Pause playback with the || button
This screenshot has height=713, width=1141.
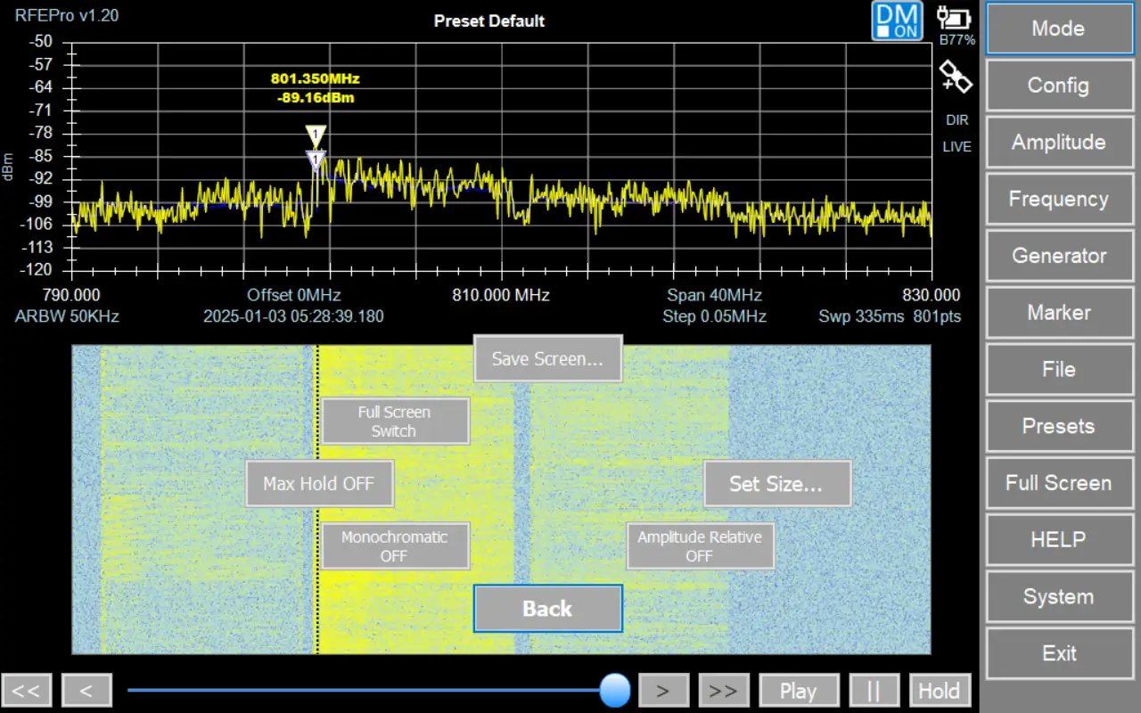[874, 691]
